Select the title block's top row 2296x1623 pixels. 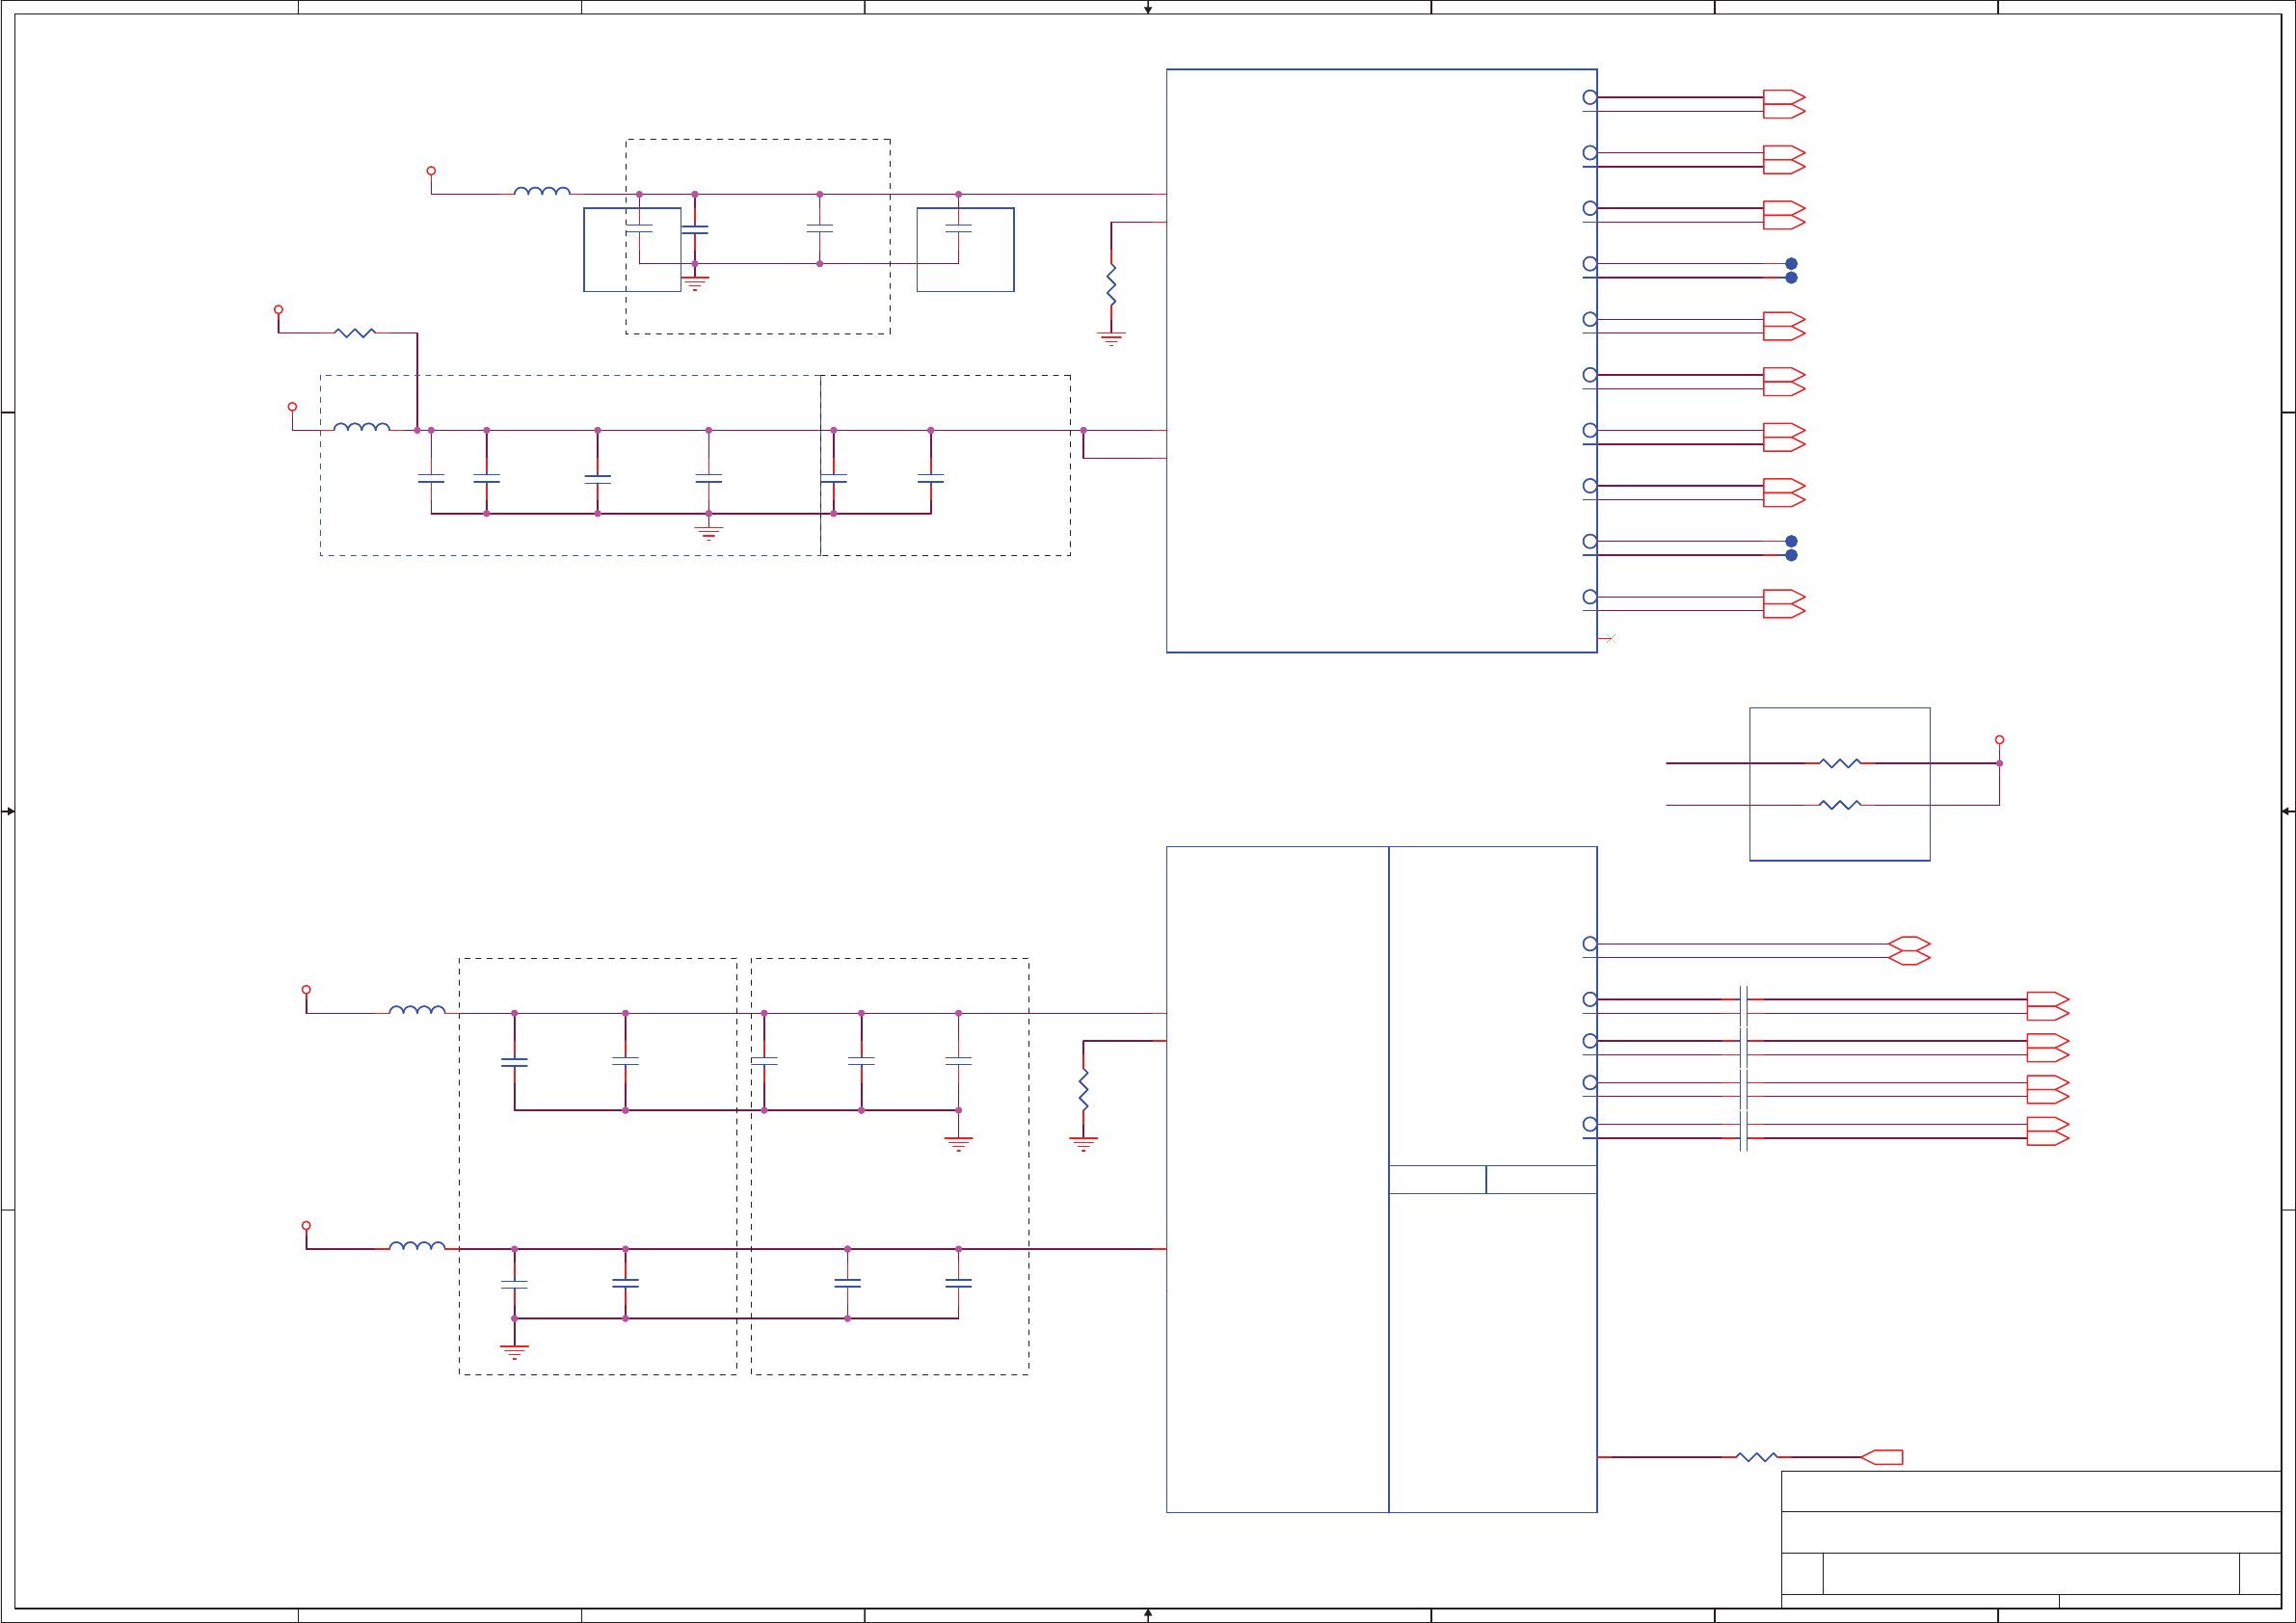[2030, 1491]
